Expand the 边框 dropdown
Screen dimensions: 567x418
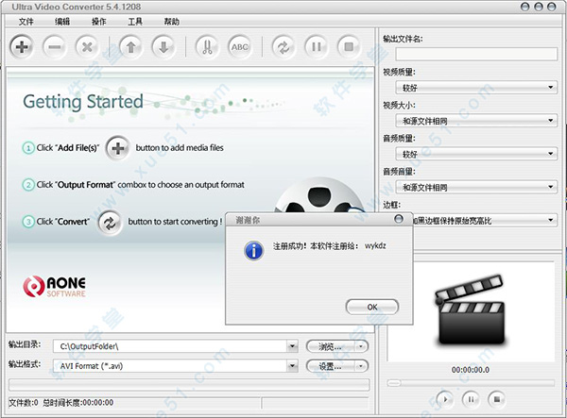550,220
